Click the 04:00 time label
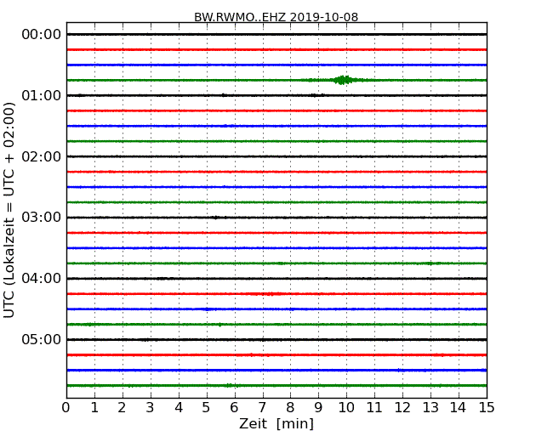Viewport: 553px width, 442px height. pos(42,279)
